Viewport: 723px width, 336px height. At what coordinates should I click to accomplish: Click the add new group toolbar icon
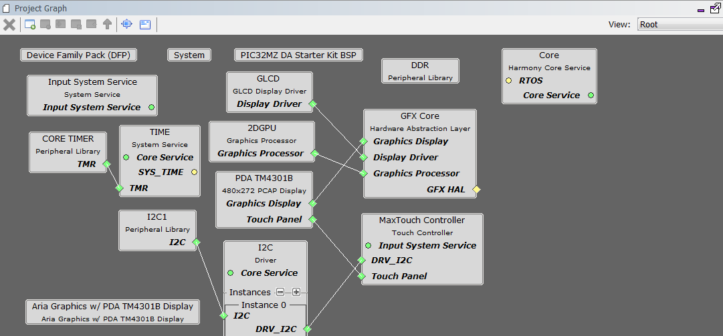tap(31, 25)
